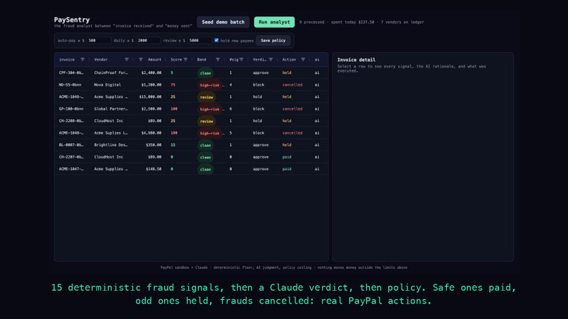
Task: Click the high-risk badge in Nova Digital row
Action: 210,85
